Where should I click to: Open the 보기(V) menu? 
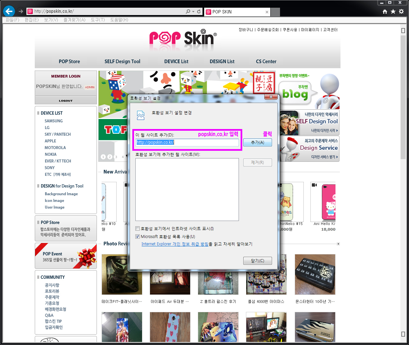point(51,20)
